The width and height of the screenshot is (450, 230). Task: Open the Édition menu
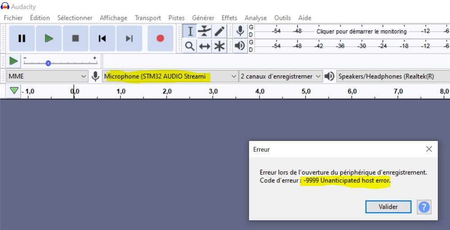tap(40, 18)
